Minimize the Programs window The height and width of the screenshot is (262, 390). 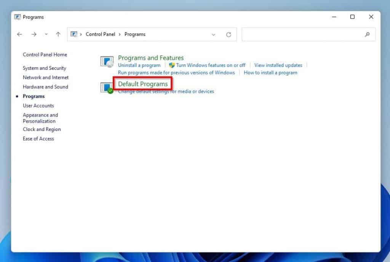[334, 17]
